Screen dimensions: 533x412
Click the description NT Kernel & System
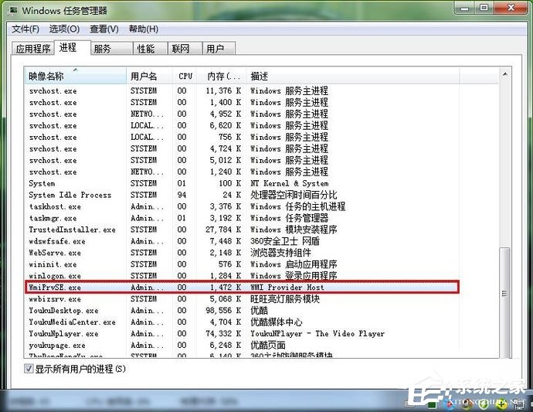pos(289,183)
